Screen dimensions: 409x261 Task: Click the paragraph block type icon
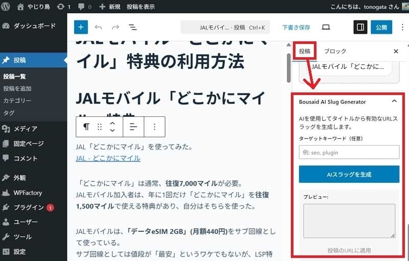[x=86, y=127]
